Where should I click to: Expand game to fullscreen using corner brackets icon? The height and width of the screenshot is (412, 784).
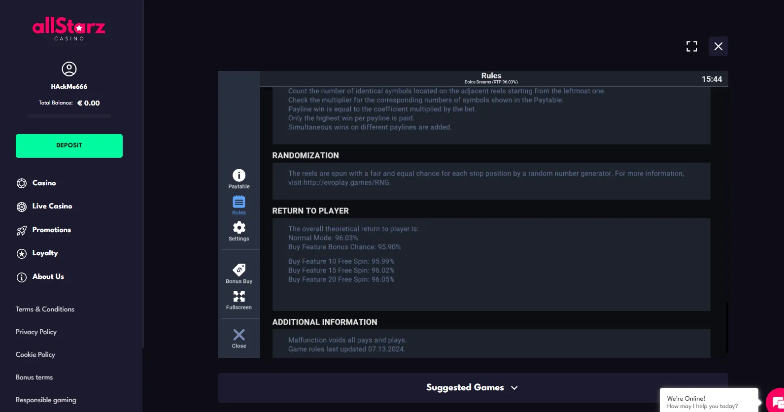click(x=692, y=46)
